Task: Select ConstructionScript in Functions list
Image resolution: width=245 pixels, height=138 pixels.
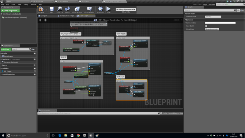Action: (11, 62)
